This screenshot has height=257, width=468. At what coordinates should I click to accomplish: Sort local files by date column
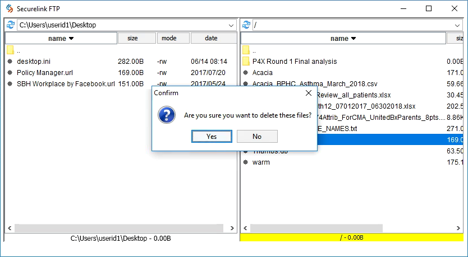point(212,38)
